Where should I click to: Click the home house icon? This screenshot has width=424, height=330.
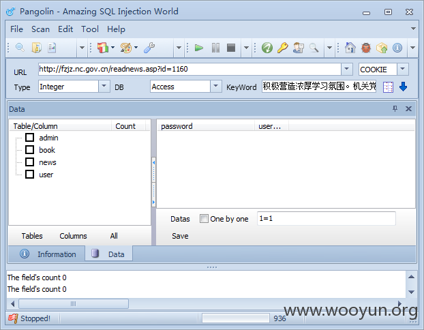pyautogui.click(x=350, y=48)
